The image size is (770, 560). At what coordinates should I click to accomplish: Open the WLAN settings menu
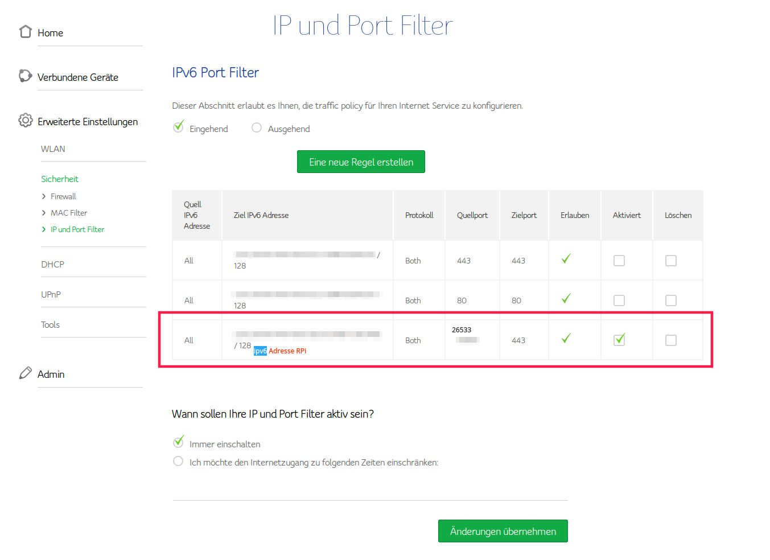pos(53,149)
